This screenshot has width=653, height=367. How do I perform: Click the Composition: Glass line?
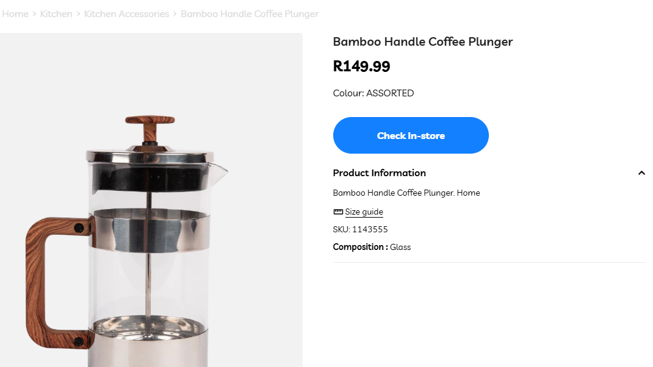coord(372,247)
